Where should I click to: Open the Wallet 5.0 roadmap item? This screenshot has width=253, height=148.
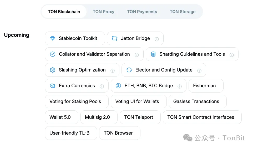pos(62,117)
